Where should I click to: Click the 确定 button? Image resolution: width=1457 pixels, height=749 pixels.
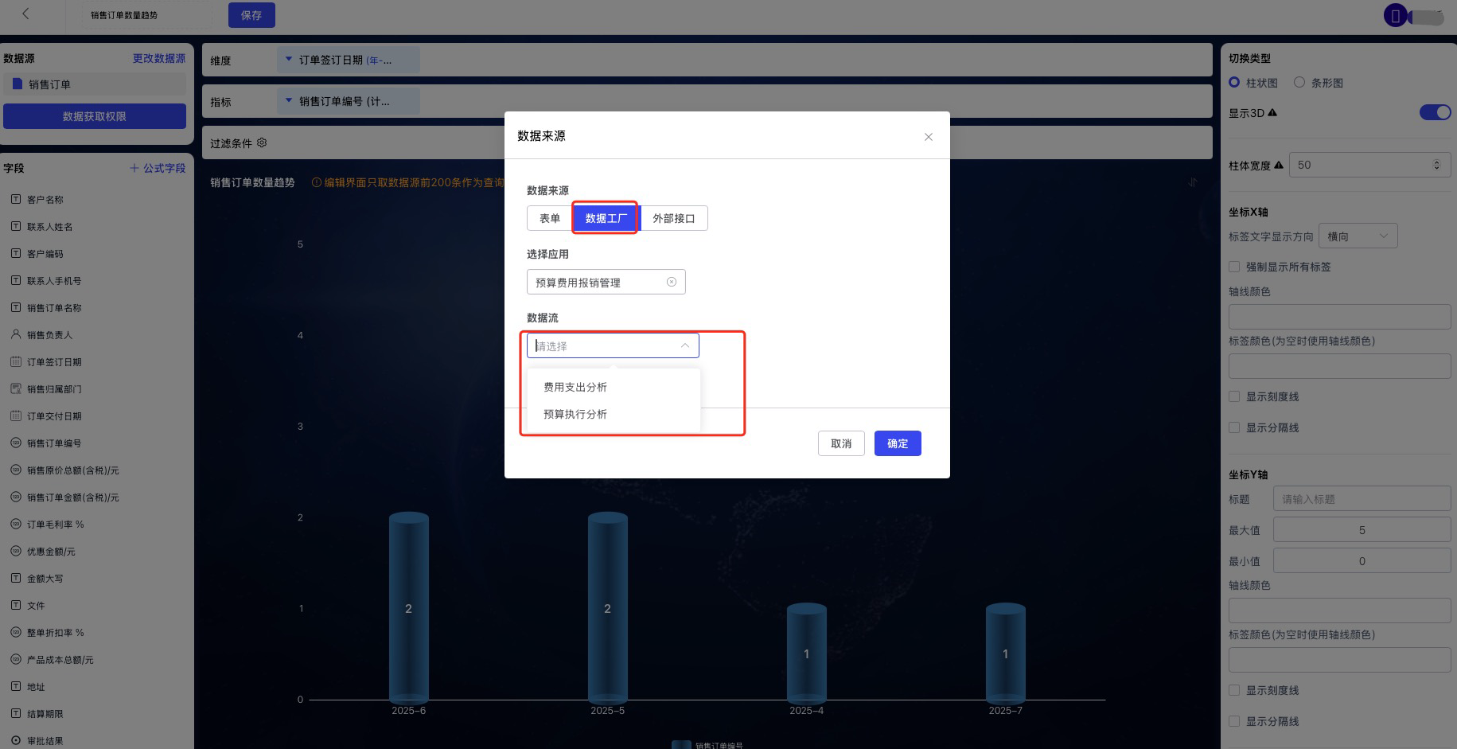(897, 443)
